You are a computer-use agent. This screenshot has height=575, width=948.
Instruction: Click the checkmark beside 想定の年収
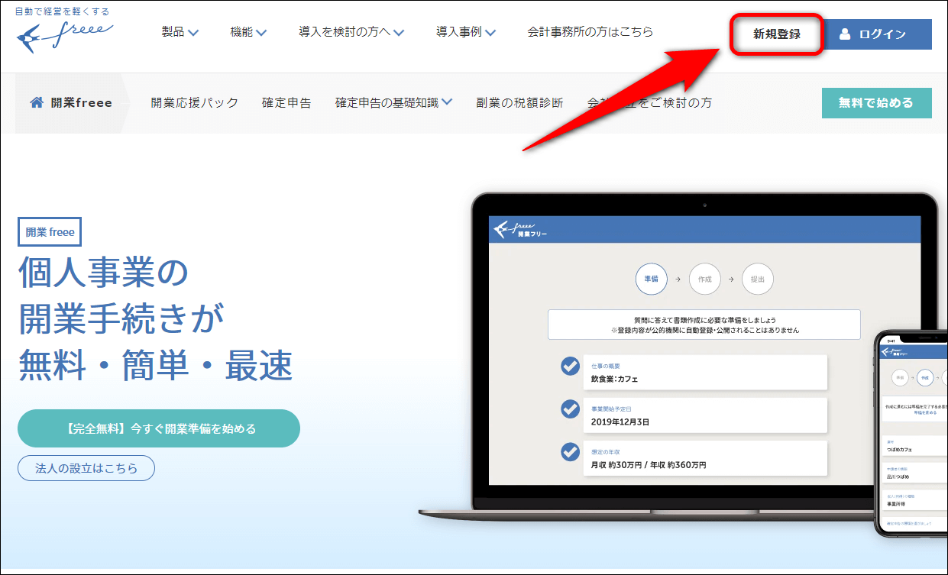[570, 452]
